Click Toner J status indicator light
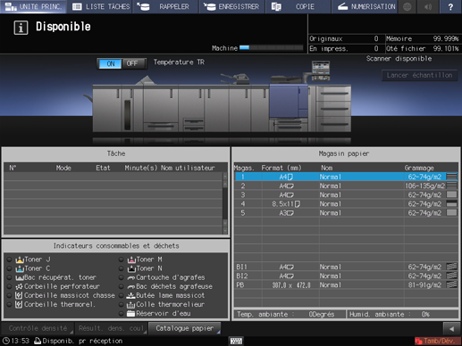This screenshot has width=462, height=346. [9, 259]
